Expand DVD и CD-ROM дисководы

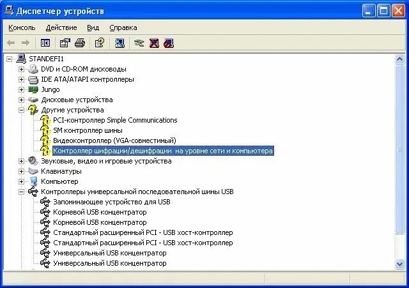pos(21,69)
